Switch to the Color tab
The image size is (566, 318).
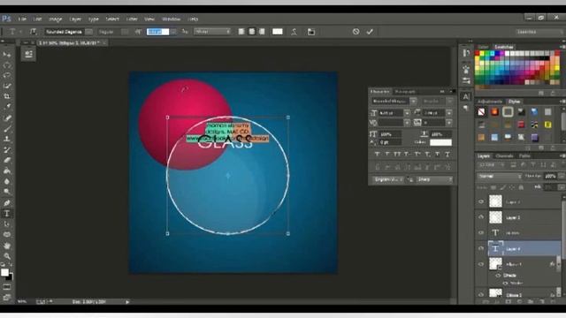coord(483,47)
